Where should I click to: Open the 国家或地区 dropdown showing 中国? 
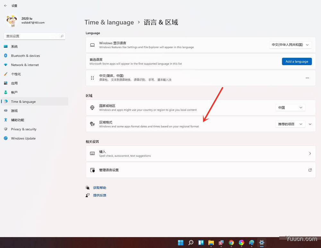(x=290, y=108)
